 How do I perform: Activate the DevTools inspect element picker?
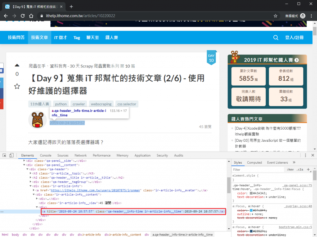pyautogui.click(x=4, y=155)
